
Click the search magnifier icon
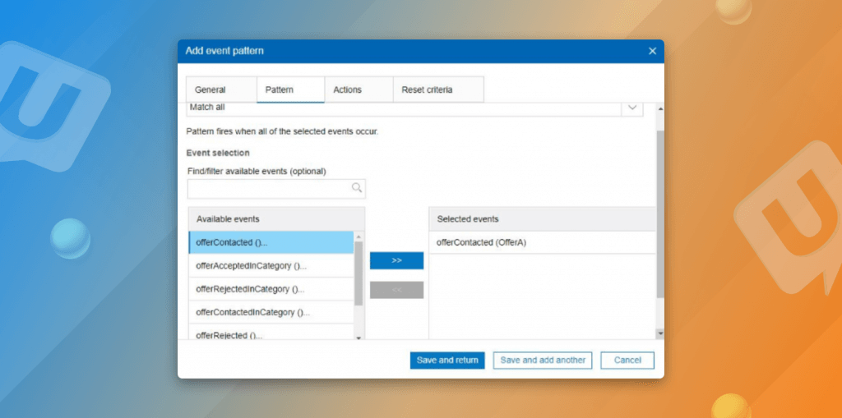357,188
